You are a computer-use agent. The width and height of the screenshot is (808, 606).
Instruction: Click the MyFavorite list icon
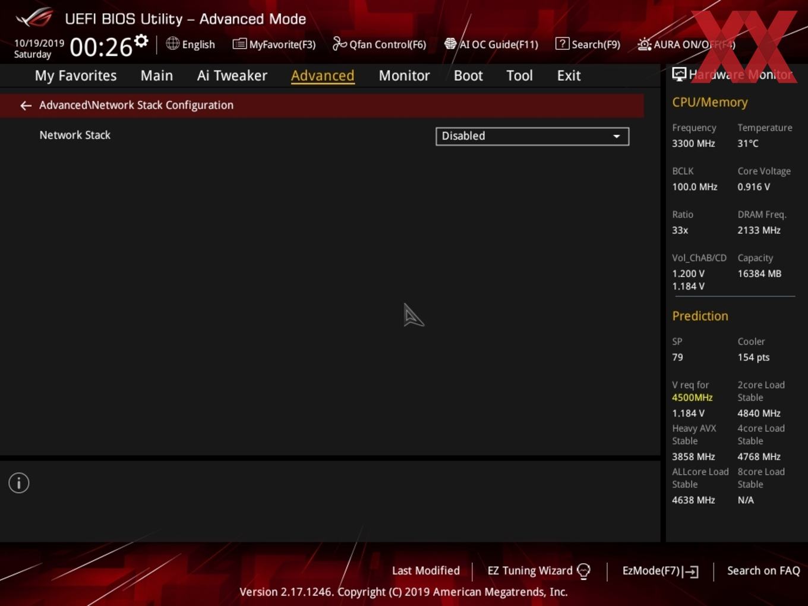[x=239, y=44]
